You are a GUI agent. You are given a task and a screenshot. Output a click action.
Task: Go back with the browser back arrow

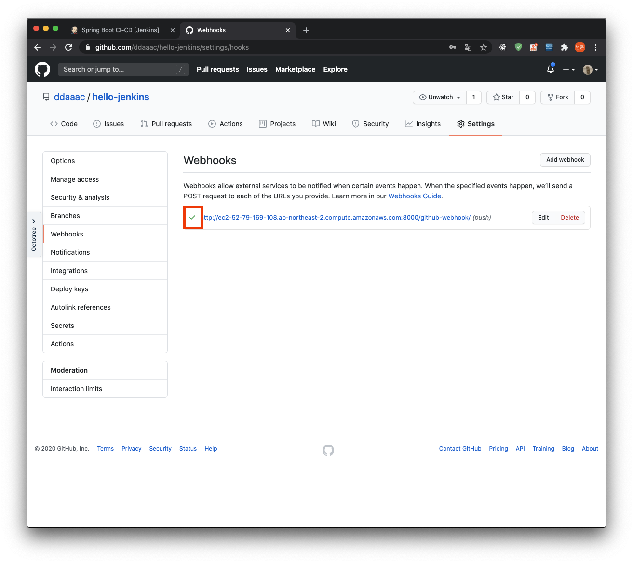click(x=38, y=47)
